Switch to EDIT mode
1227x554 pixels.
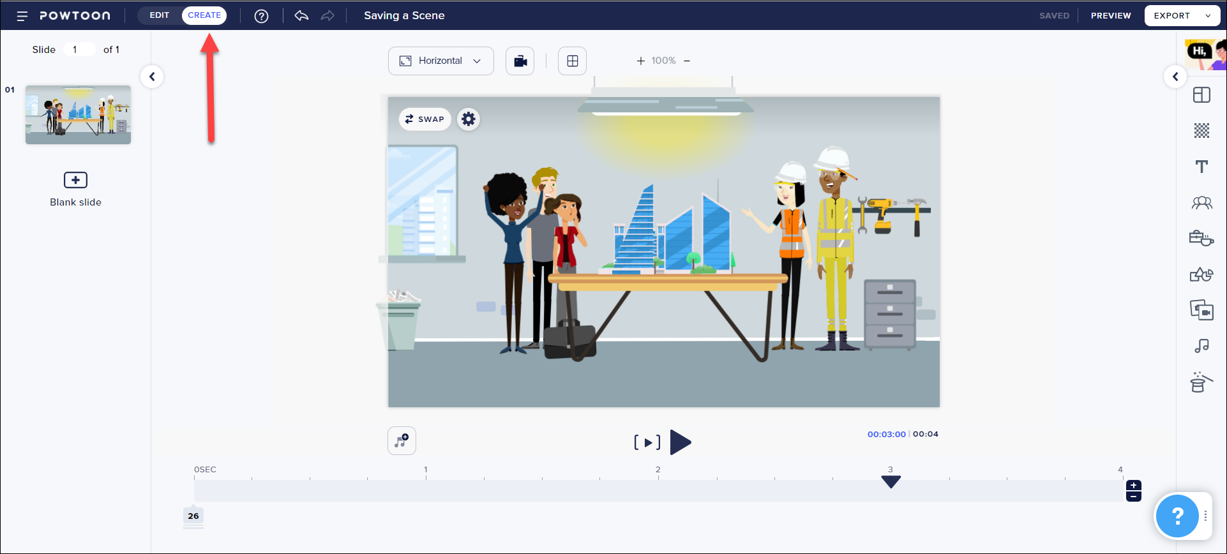tap(160, 15)
